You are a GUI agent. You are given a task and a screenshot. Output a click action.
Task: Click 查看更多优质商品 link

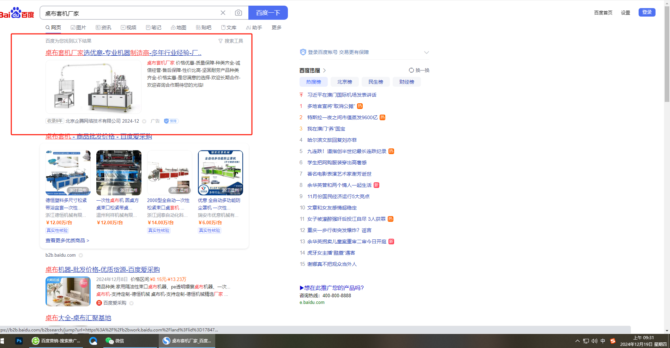(67, 240)
